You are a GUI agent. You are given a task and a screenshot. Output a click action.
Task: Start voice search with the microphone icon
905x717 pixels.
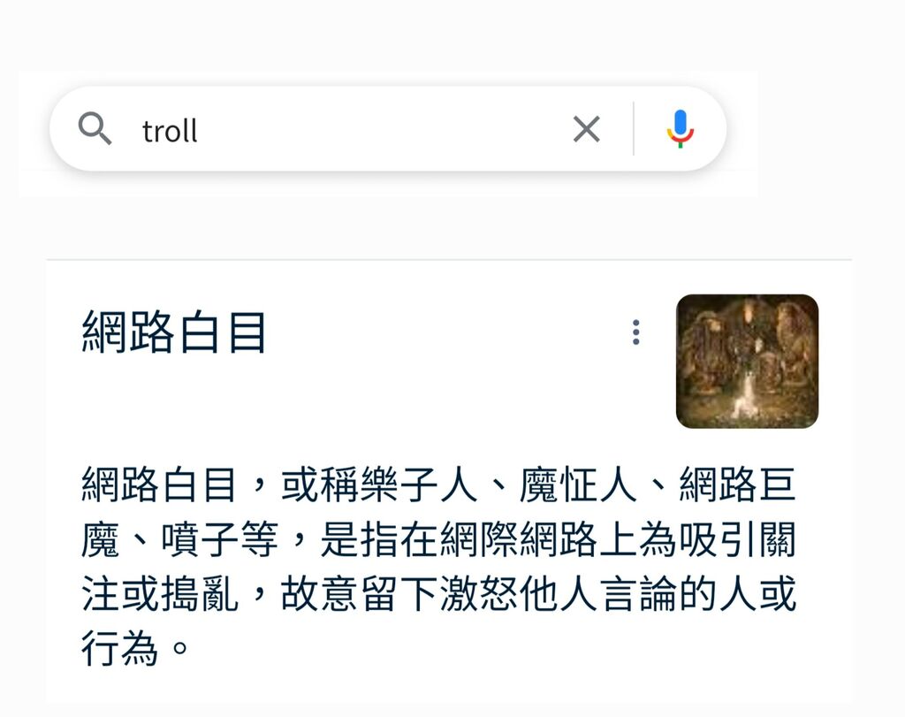click(x=681, y=129)
